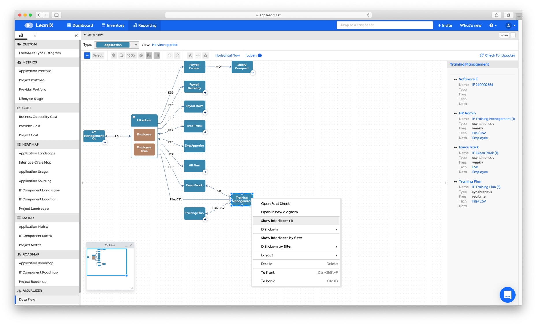Toggle the Labels indicator on the diagram
The width and height of the screenshot is (537, 325).
point(253,55)
